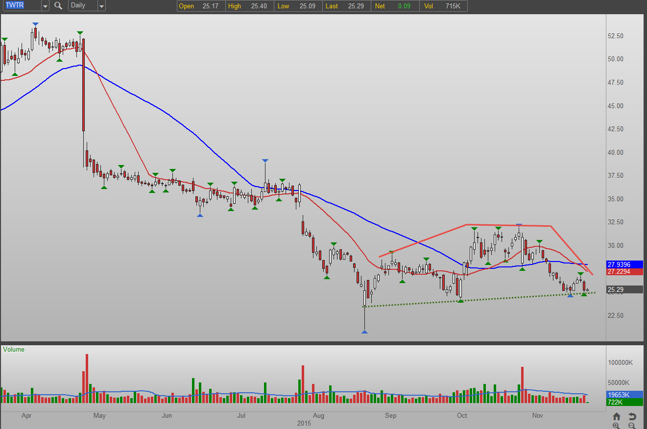Click the blue pivot marker below the August low
The width and height of the screenshot is (647, 429).
(364, 332)
